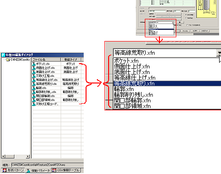Image resolution: width=221 pixels, height=174 pixels.
Task: Open the 等高線荒取り.xfn combo box arrow
Action: pos(219,53)
